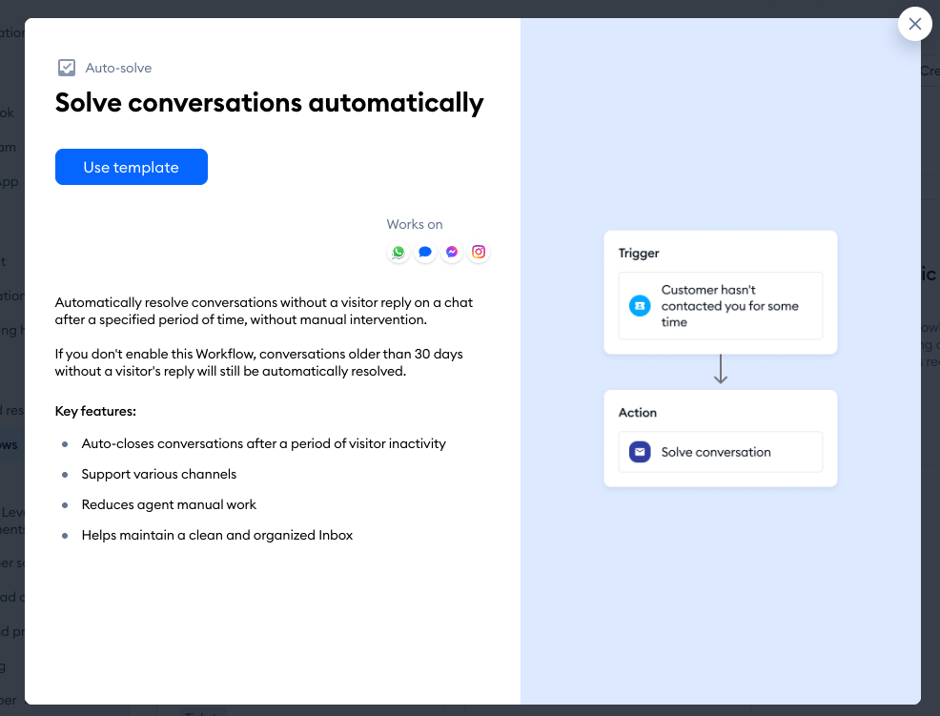This screenshot has width=940, height=716.
Task: Click the Messenger channel icon
Action: 452,252
